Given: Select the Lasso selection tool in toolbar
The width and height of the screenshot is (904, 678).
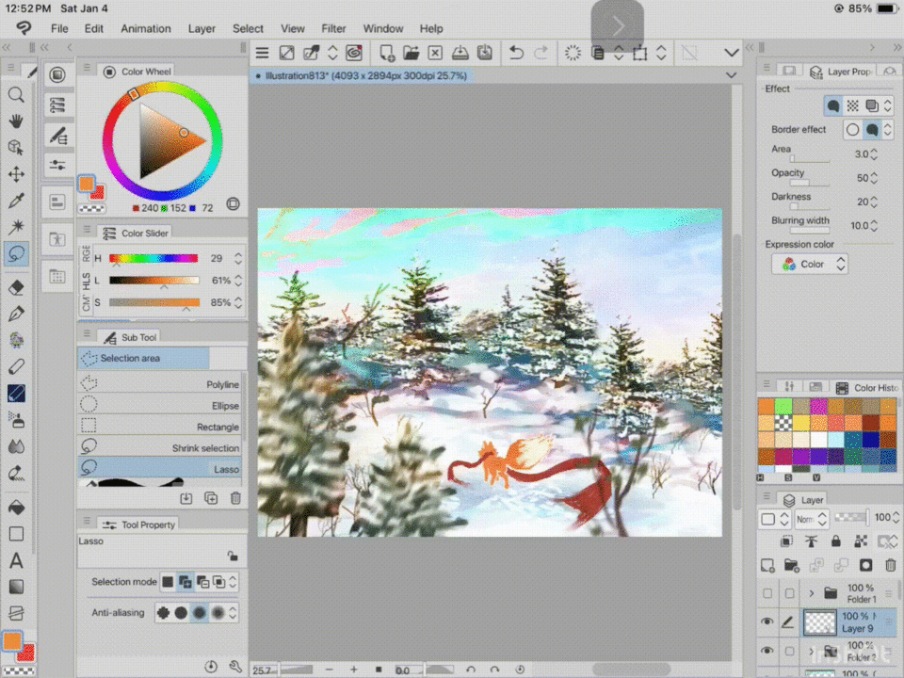Looking at the screenshot, I should pyautogui.click(x=16, y=253).
